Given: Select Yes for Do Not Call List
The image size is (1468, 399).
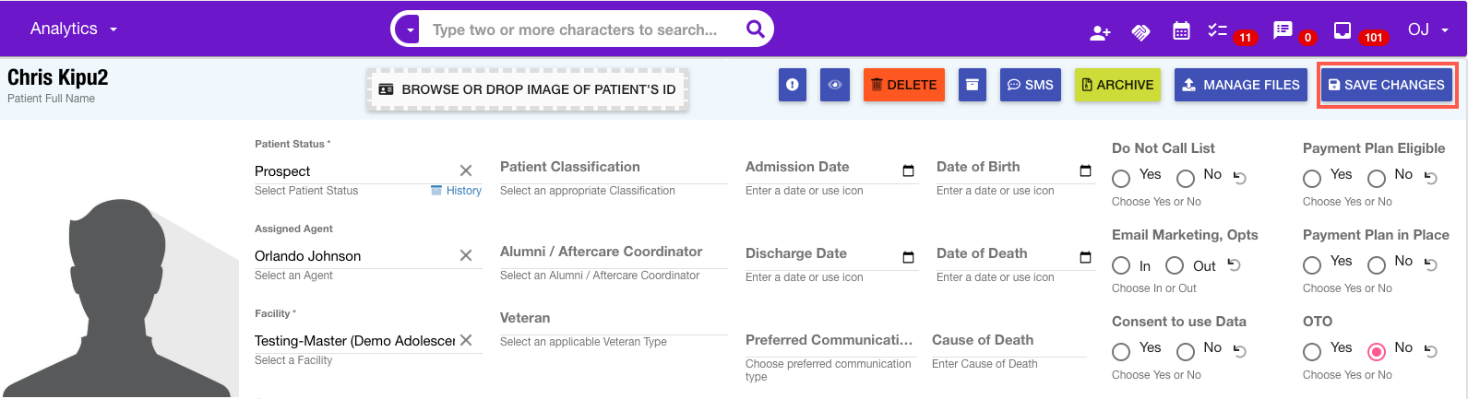Looking at the screenshot, I should click(x=1121, y=179).
